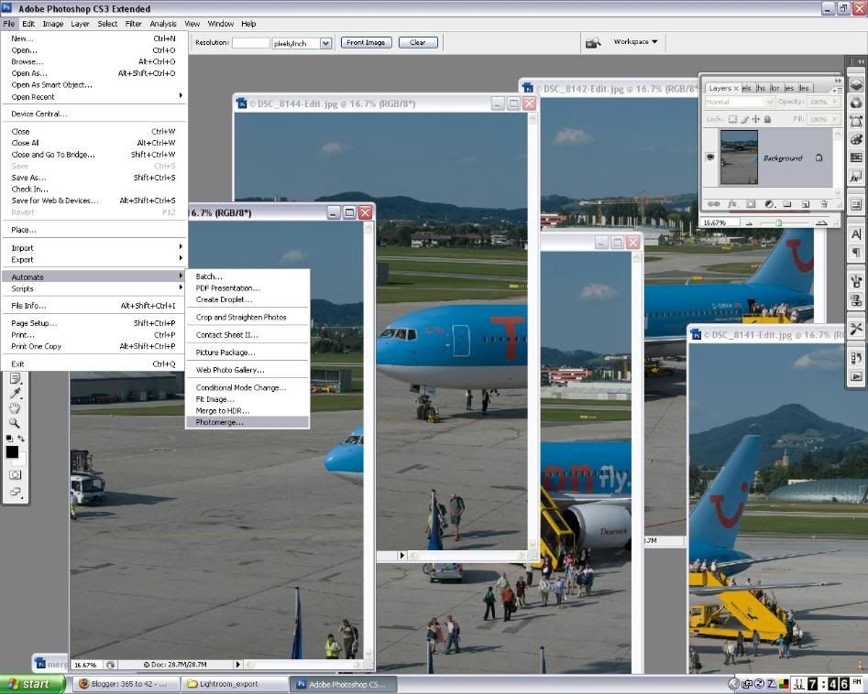Image resolution: width=868 pixels, height=694 pixels.
Task: Swap foreground and background colors arrow
Action: (x=21, y=438)
